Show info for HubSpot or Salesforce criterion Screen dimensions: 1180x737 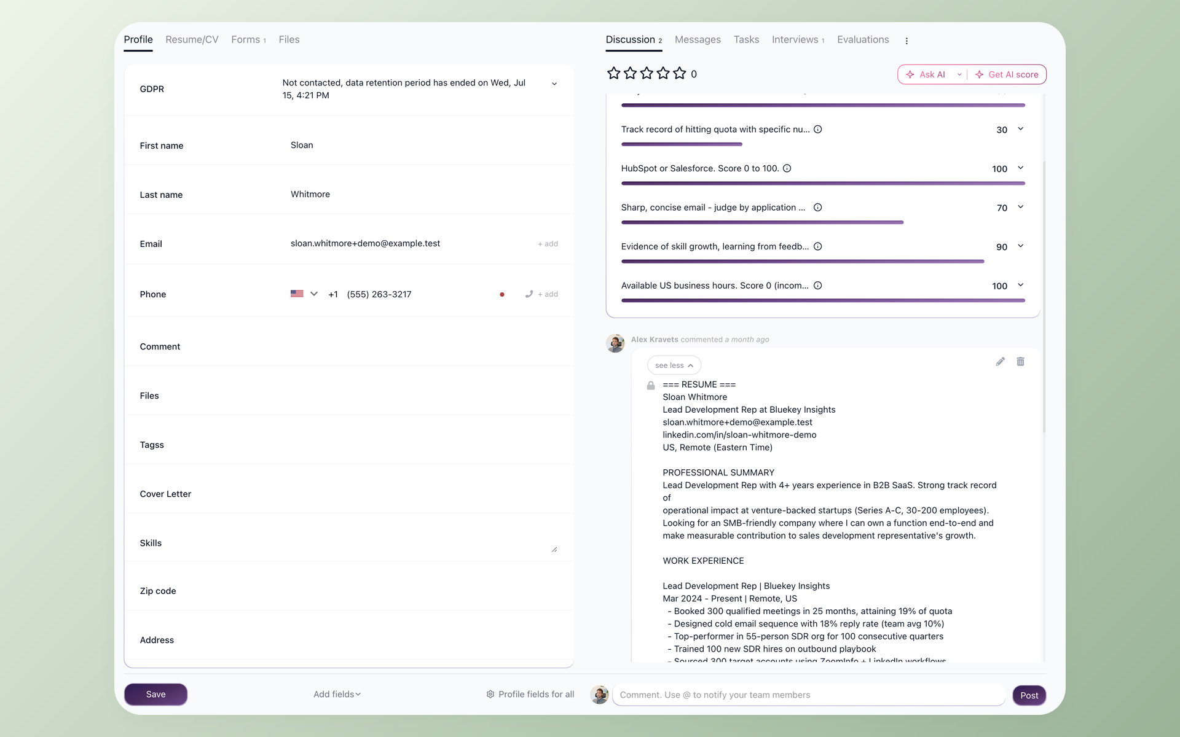pyautogui.click(x=787, y=168)
